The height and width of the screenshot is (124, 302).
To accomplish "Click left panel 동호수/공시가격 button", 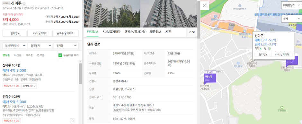I will [66, 33].
